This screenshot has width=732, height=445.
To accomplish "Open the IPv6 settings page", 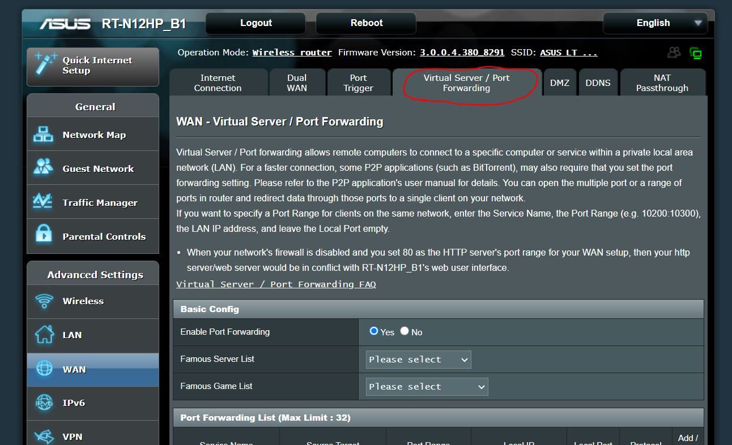I will tap(93, 403).
